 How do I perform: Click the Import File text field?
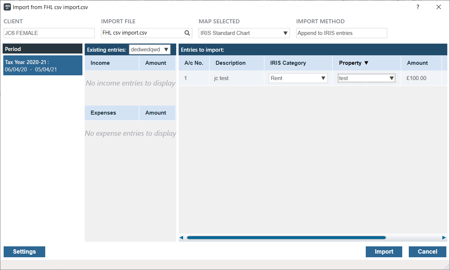[142, 33]
